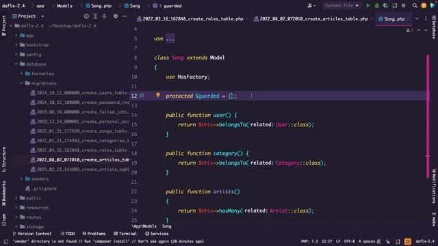Viewport: 438px width, 246px height.
Task: Click the Models breadcrumb in navigation bar
Action: tap(64, 5)
